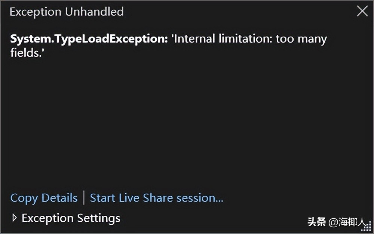Click separator between Copy Details and Live Share

tap(84, 198)
